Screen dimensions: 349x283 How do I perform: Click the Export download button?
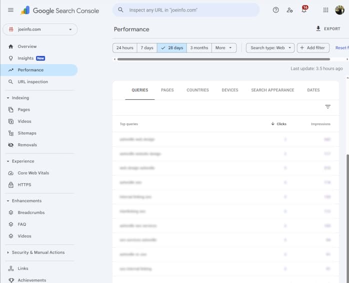coord(328,29)
